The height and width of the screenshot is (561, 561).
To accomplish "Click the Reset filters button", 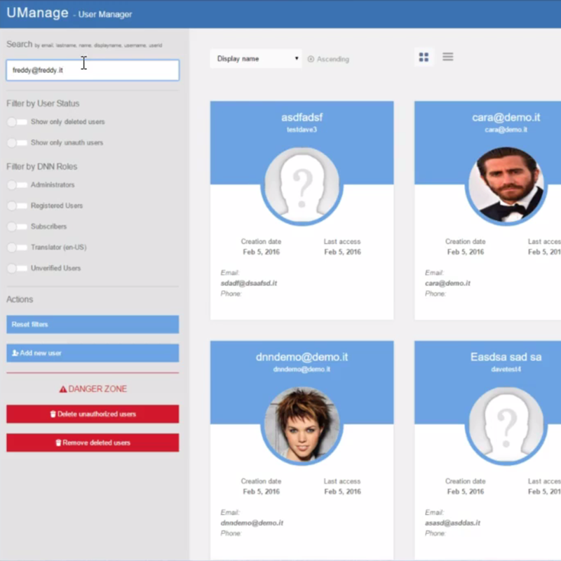I will (x=93, y=324).
